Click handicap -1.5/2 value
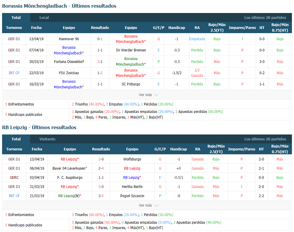The height and width of the screenshot is (232, 294). click(177, 73)
